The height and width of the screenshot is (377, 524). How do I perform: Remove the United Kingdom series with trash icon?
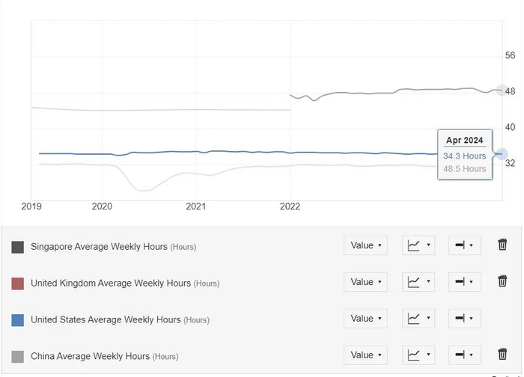[502, 282]
